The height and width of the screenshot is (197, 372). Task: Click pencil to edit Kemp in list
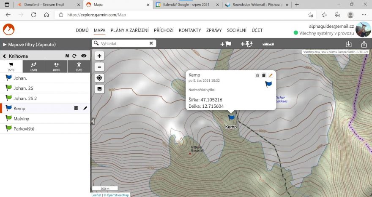click(x=85, y=108)
